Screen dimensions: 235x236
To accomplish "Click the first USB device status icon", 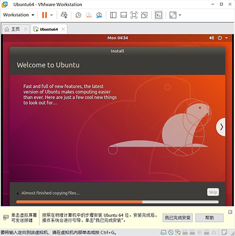I will coord(185,232).
